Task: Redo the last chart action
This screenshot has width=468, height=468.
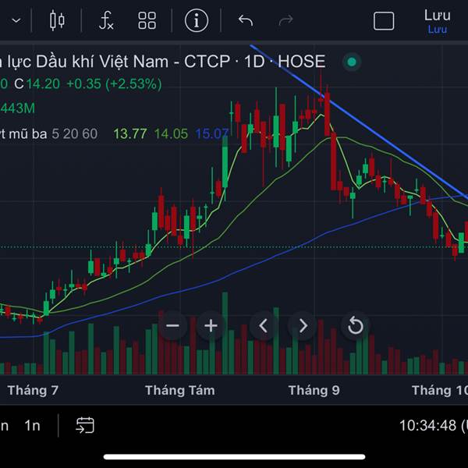Action: (285, 20)
